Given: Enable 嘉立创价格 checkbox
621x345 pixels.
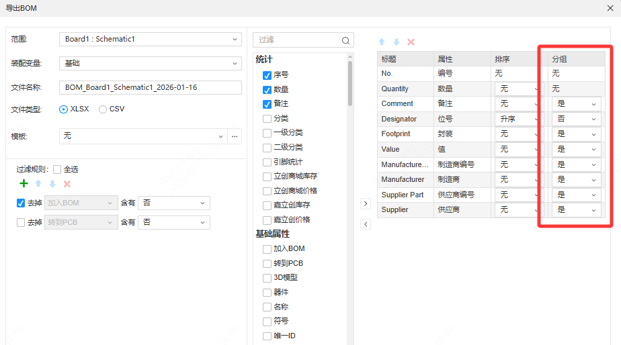Looking at the screenshot, I should [x=267, y=220].
